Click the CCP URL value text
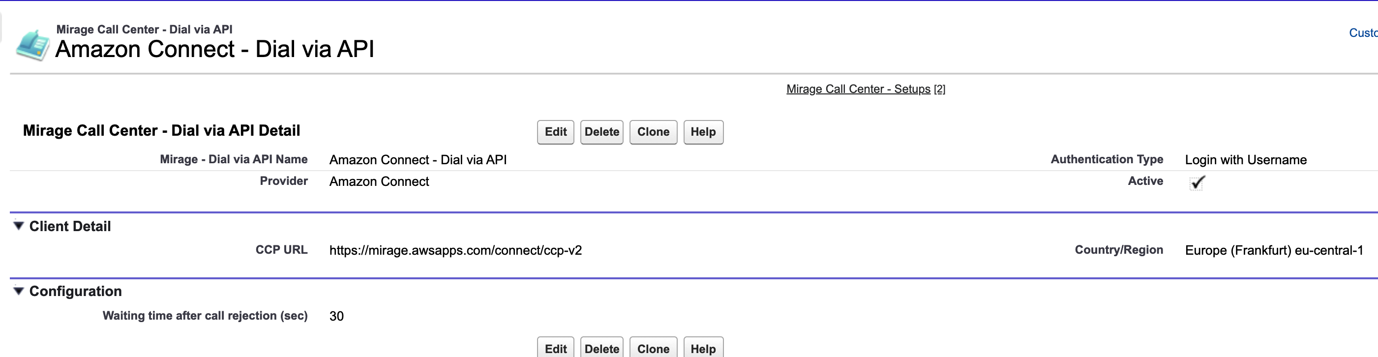 tap(455, 250)
